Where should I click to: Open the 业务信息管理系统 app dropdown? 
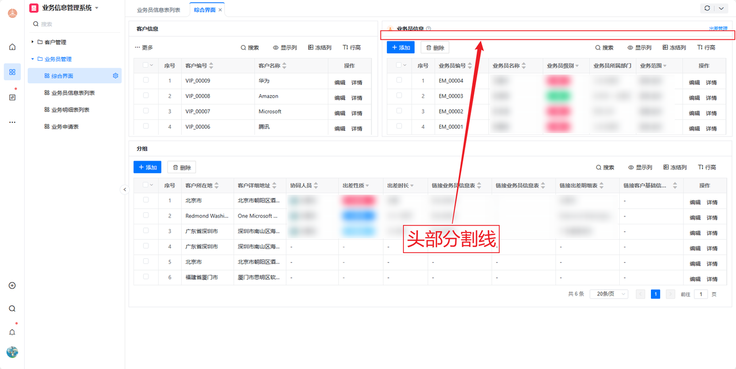pos(96,8)
